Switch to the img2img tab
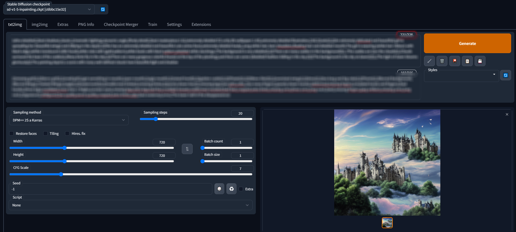 click(x=40, y=24)
